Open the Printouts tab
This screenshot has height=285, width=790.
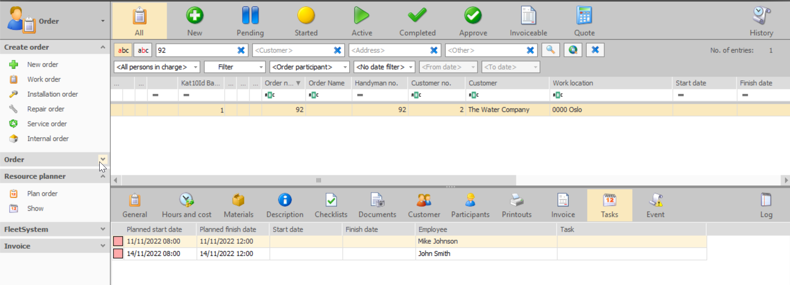(517, 206)
